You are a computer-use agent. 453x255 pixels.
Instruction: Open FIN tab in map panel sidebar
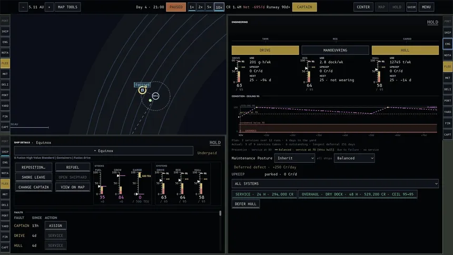pyautogui.click(x=5, y=116)
